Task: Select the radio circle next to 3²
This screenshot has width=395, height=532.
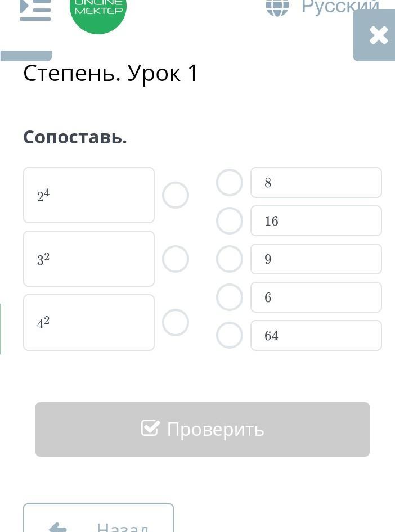Action: coord(176,259)
